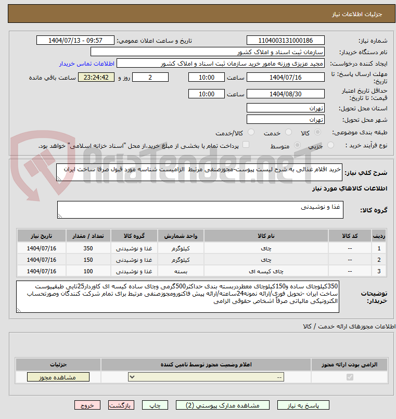The image size is (396, 419).
Task: Click چای کیسه ای item name in row 3
Action: [266, 271]
